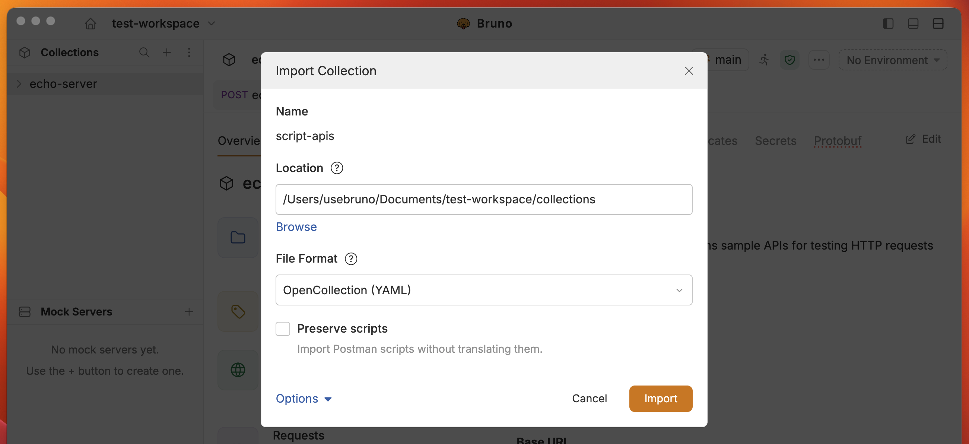969x444 pixels.
Task: Click the Bruno dog logo
Action: tap(463, 23)
